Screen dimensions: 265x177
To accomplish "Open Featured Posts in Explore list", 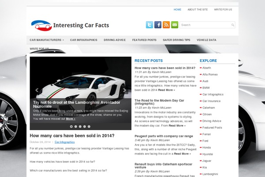I will point(212,127).
